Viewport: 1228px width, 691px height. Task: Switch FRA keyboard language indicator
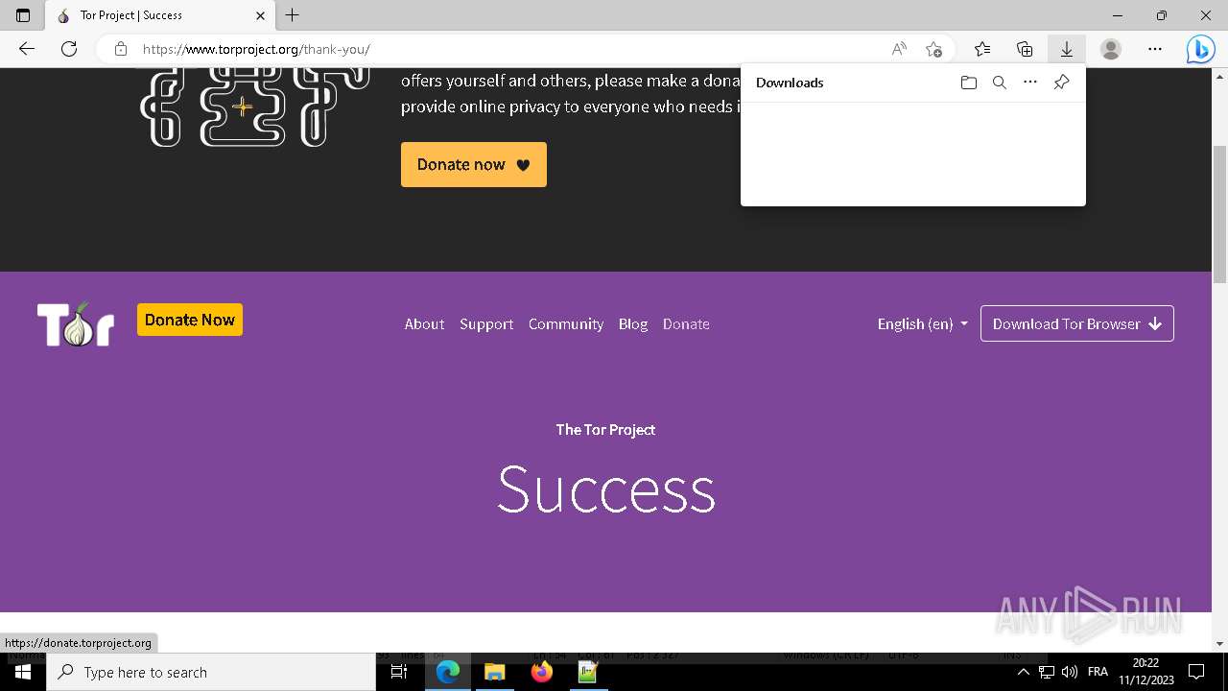[1098, 672]
